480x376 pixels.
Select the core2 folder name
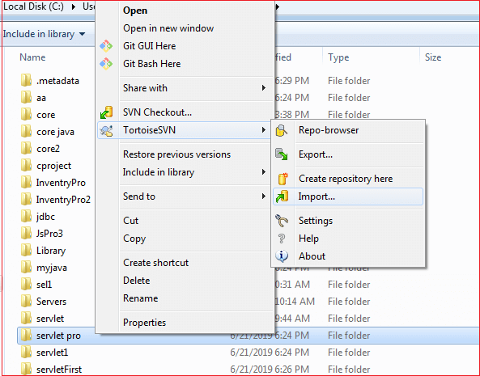(x=48, y=149)
